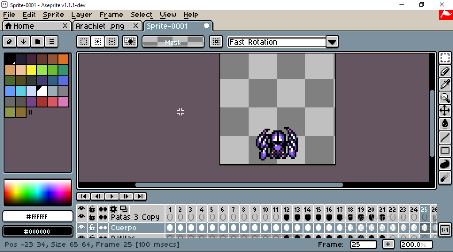453x252 pixels.
Task: Open the zoom 200.0% field
Action: [416, 244]
